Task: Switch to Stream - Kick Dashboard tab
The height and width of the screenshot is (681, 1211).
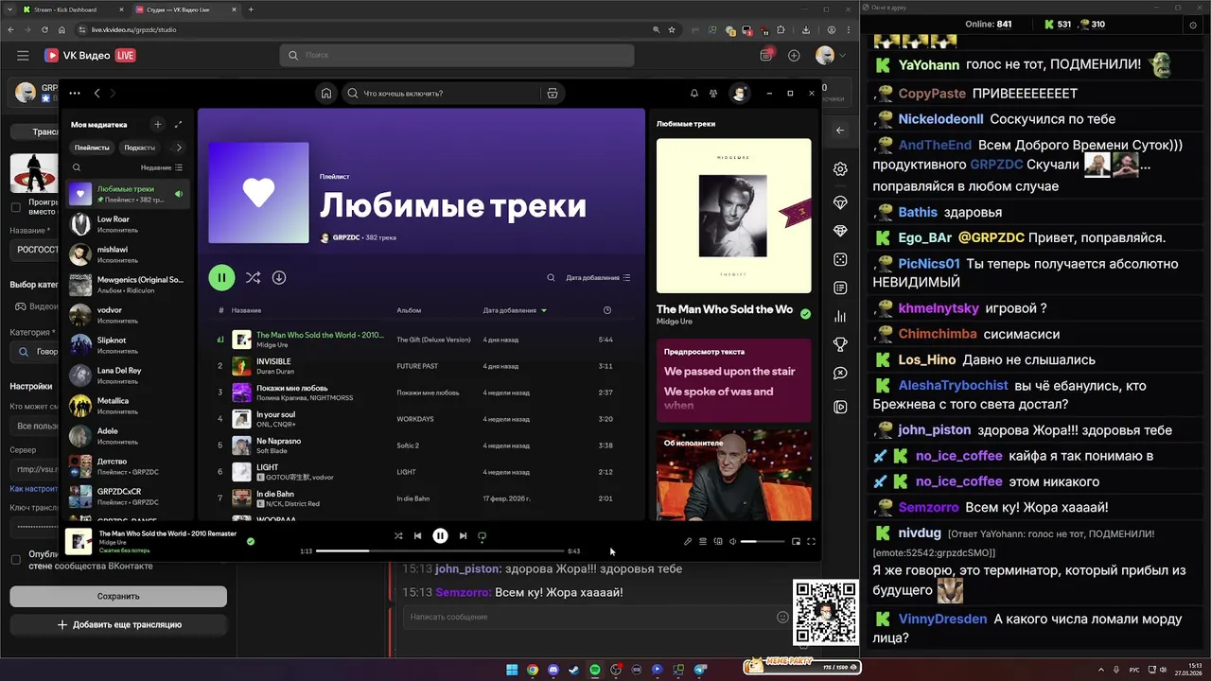Action: click(70, 9)
